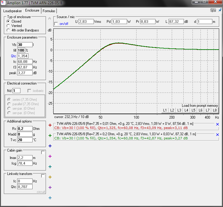Click the Tvc temperature input field
This screenshot has width=223, height=207.
pos(25,140)
